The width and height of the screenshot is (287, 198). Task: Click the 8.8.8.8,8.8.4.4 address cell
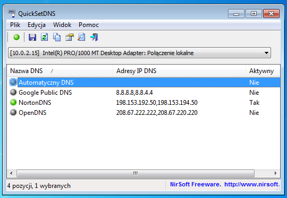coord(134,93)
